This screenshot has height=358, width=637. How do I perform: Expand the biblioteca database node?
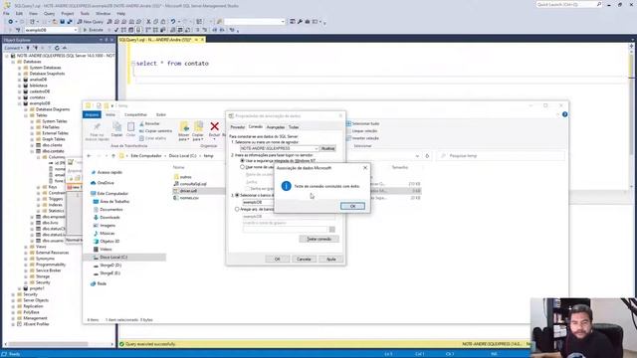19,86
